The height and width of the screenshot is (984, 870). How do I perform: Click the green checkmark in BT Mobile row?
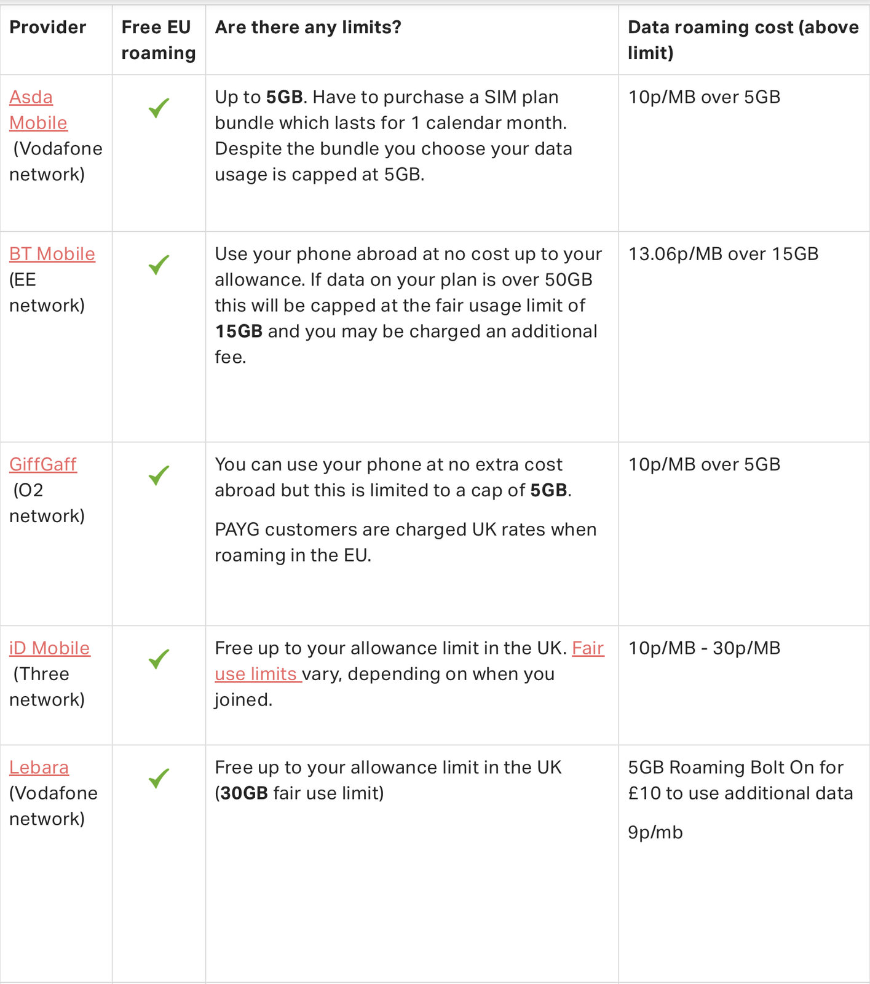pyautogui.click(x=159, y=265)
